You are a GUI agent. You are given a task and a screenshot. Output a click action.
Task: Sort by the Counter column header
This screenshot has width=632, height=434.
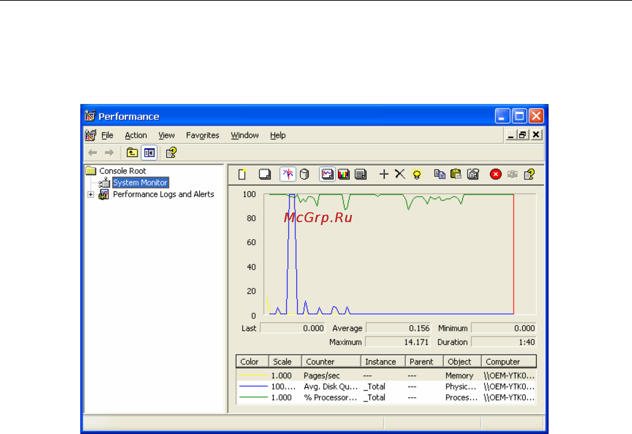(x=331, y=361)
